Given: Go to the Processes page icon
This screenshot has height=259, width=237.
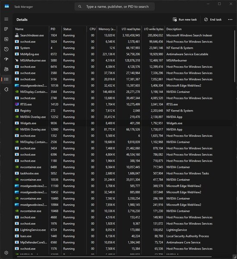Looking at the screenshot, I should [x=6, y=29].
